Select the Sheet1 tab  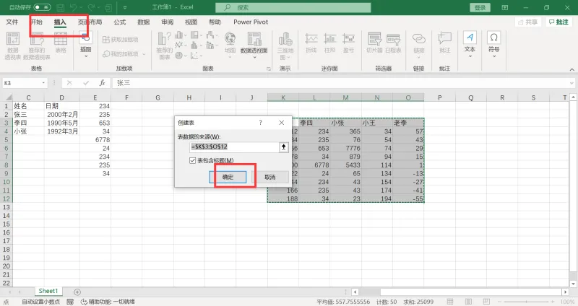point(48,291)
